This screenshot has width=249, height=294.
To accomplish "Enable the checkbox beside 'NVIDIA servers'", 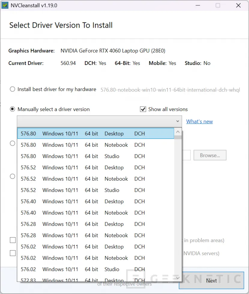I will coord(12,253).
